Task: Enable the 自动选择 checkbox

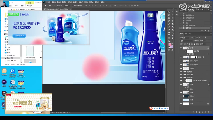Action: tap(55, 6)
